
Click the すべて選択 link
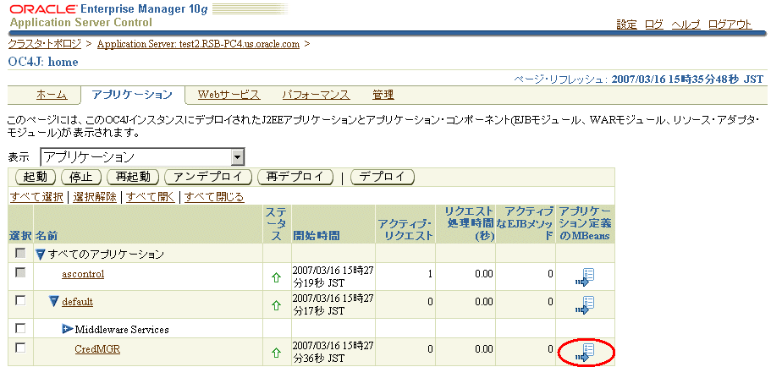point(36,198)
